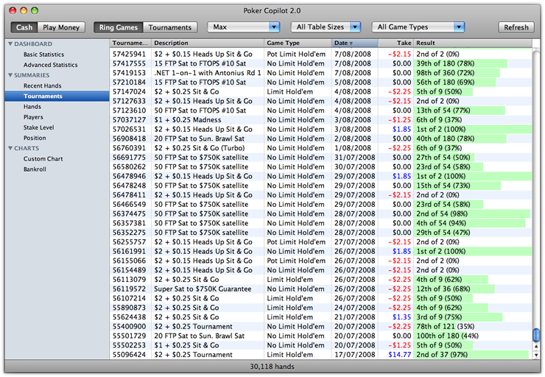Click '.NET 1-on-1 with Antonius Rd 1'
The height and width of the screenshot is (377, 545).
[208, 73]
